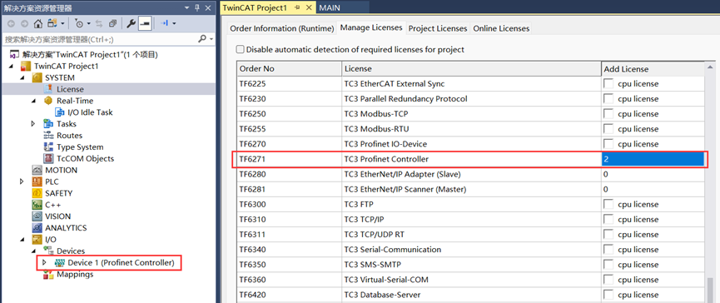Screen dimensions: 720x303
Task: Click the License column header
Action: 472,69
